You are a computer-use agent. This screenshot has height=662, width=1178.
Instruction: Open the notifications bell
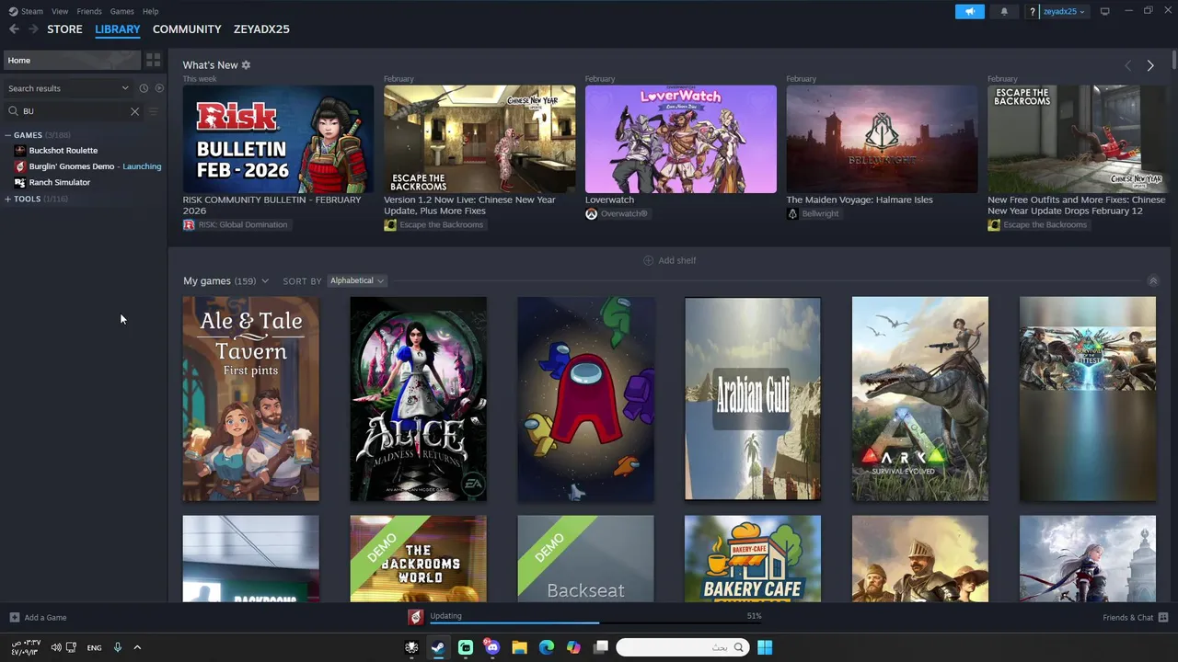(x=1004, y=11)
